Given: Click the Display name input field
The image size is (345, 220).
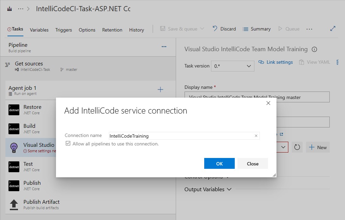Looking at the screenshot, I should pos(257,97).
